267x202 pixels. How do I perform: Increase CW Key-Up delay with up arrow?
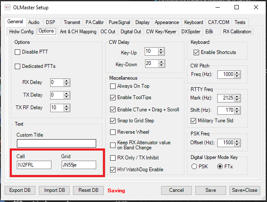(x=161, y=49)
